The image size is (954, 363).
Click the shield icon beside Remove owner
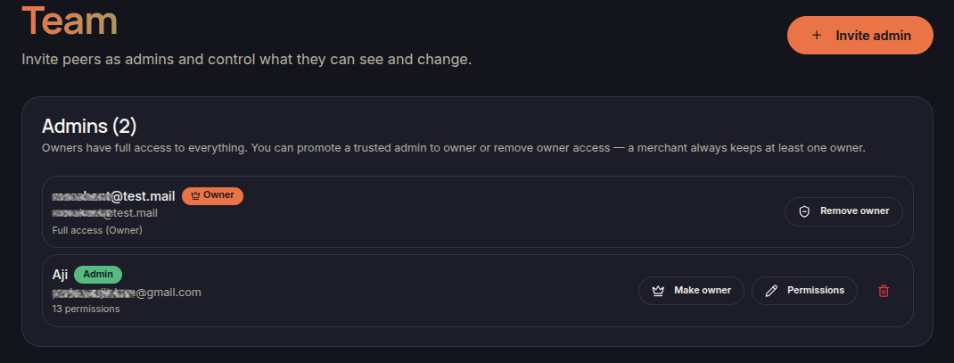(x=804, y=212)
